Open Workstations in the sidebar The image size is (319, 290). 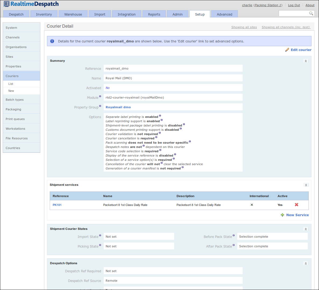tap(21, 128)
